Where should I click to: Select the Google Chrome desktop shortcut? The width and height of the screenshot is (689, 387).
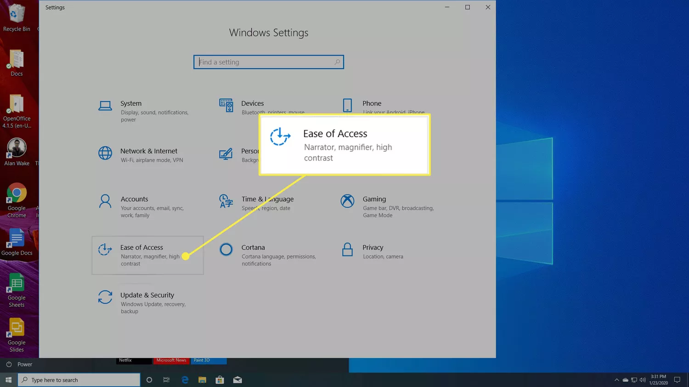pos(17,201)
